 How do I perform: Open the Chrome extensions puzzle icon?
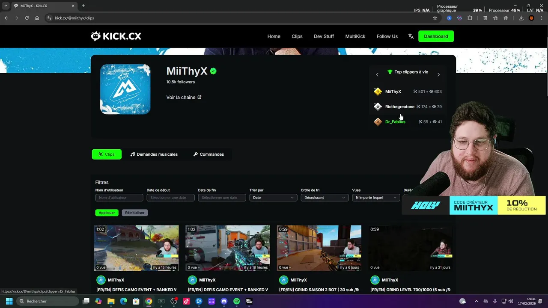click(x=470, y=18)
